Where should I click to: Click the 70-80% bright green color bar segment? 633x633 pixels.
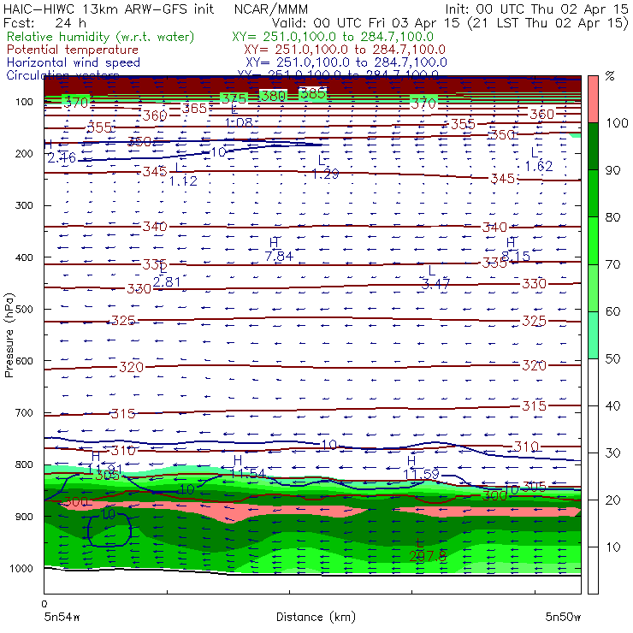593,240
